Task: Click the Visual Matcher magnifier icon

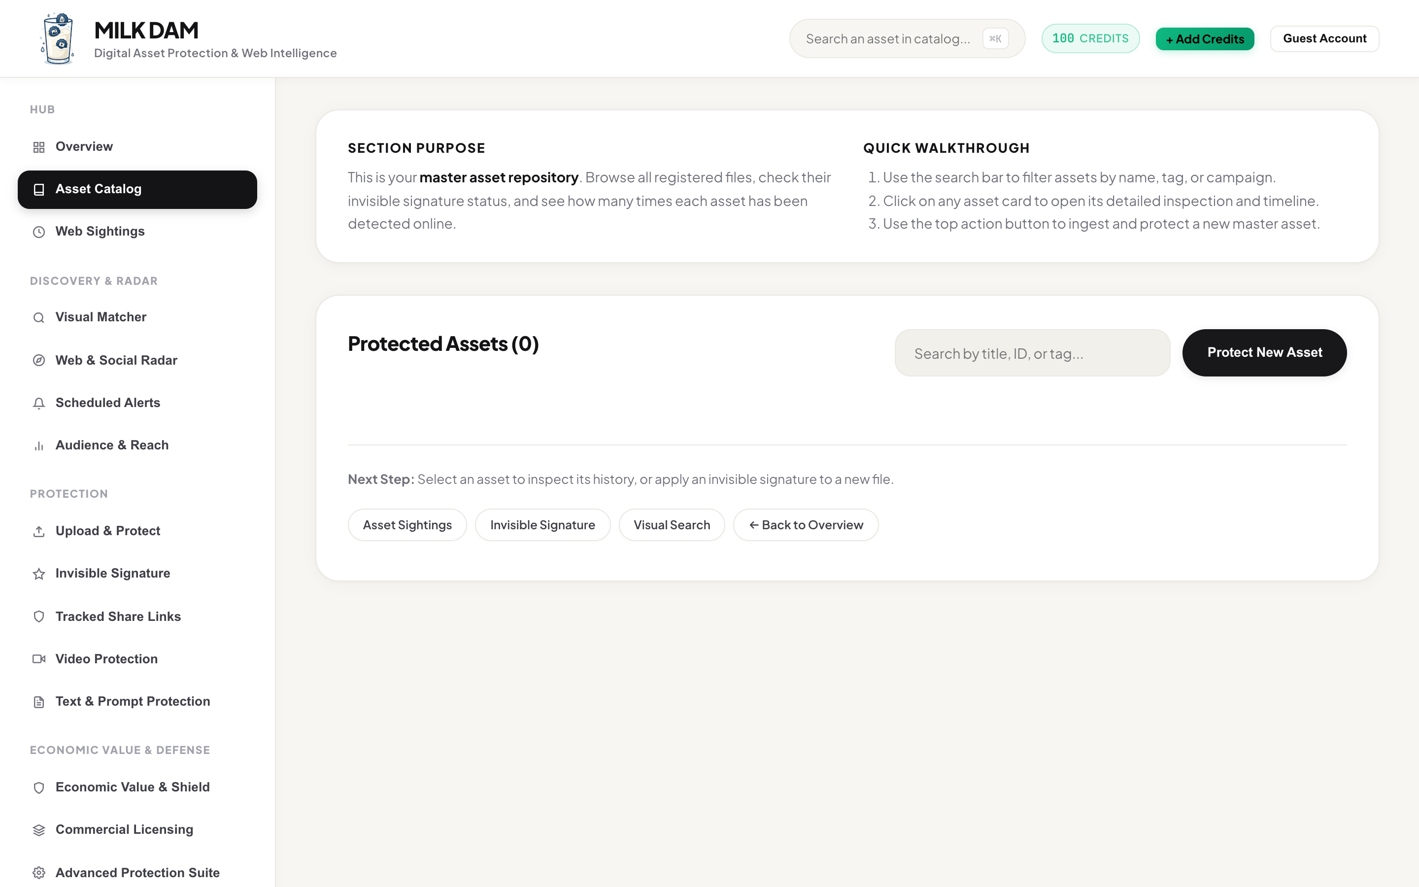Action: click(39, 317)
